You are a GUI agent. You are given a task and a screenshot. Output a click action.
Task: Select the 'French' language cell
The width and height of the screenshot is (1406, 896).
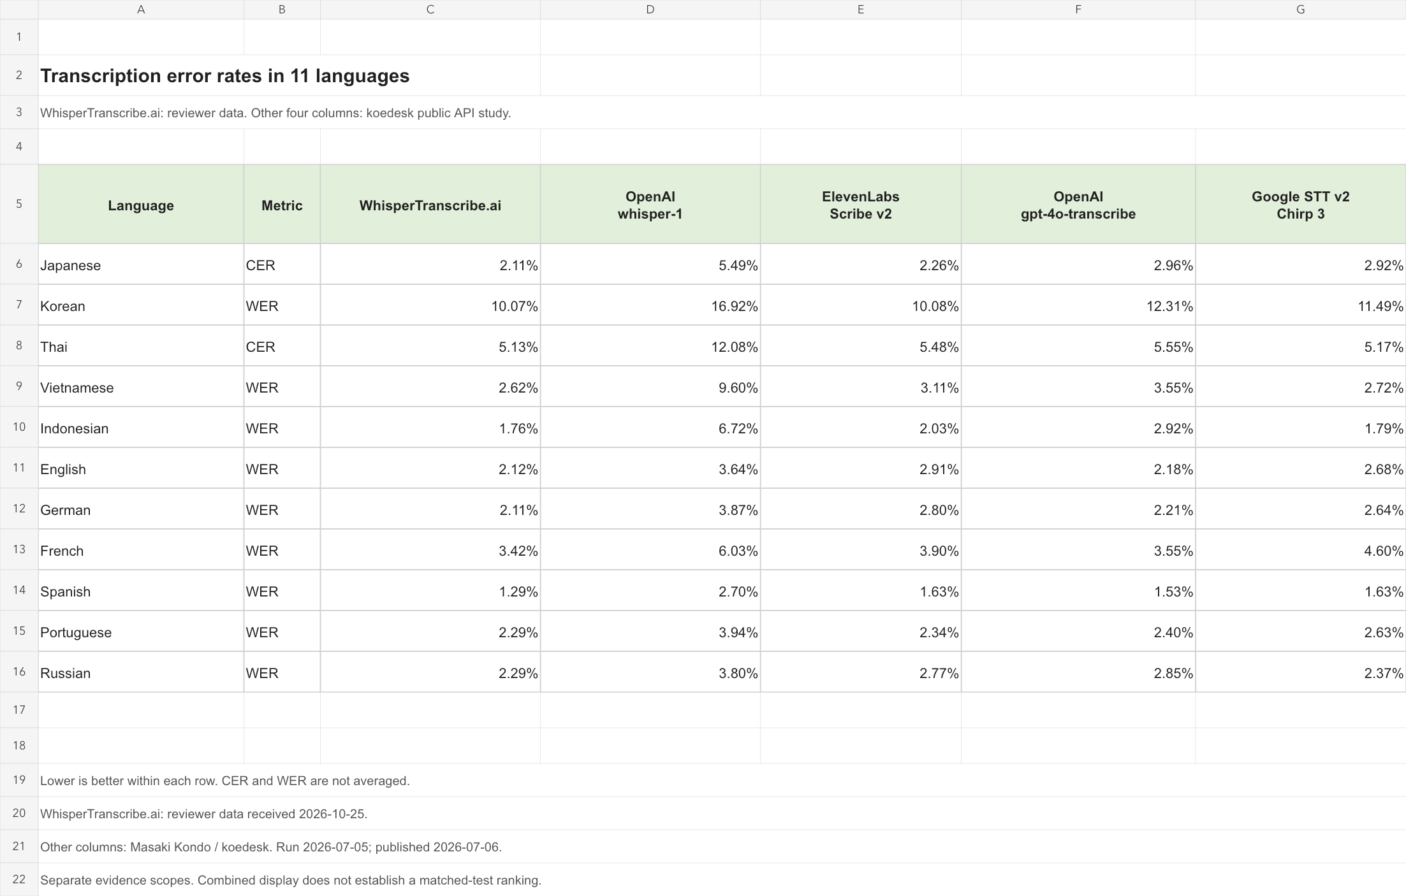(141, 550)
